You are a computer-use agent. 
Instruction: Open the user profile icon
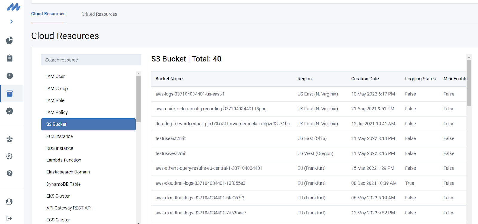[9, 202]
